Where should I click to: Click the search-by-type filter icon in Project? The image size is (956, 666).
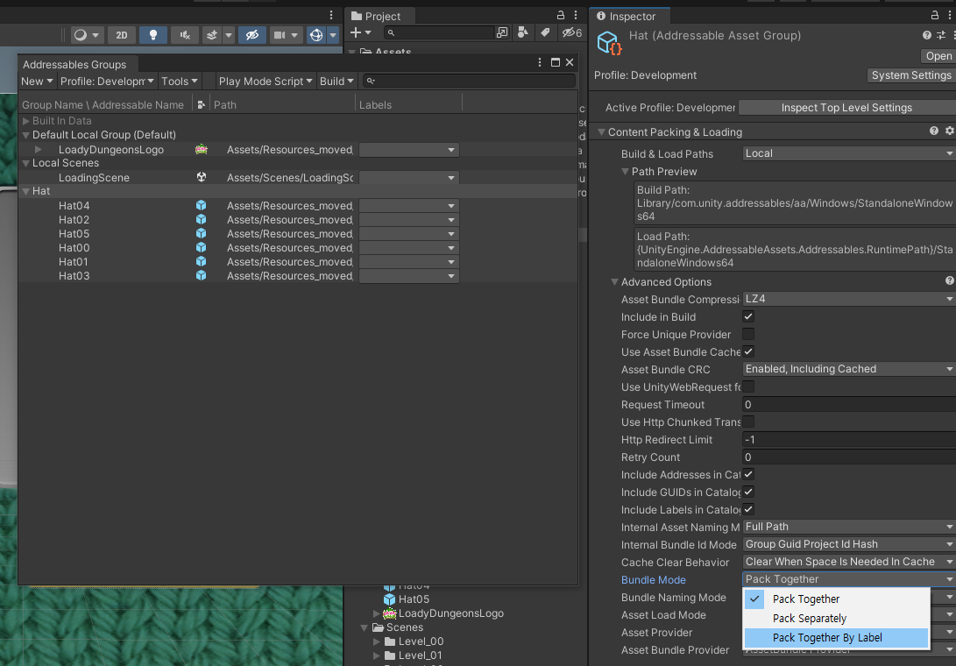tap(522, 32)
